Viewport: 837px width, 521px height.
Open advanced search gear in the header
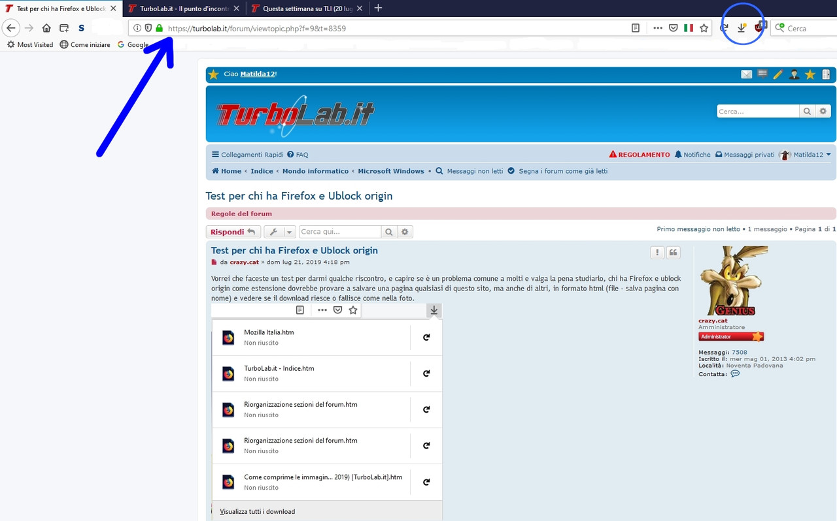[823, 111]
